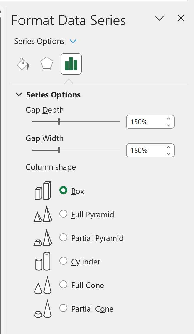Click the Cylinder shape icon
This screenshot has width=194, height=334.
point(43,261)
